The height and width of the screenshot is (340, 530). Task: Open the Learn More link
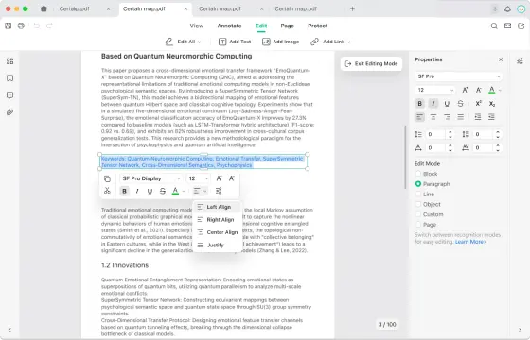tap(470, 242)
